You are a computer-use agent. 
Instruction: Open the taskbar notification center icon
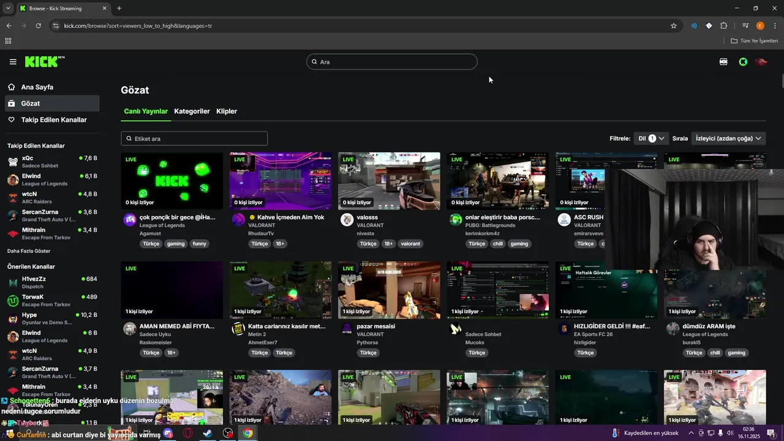[771, 433]
